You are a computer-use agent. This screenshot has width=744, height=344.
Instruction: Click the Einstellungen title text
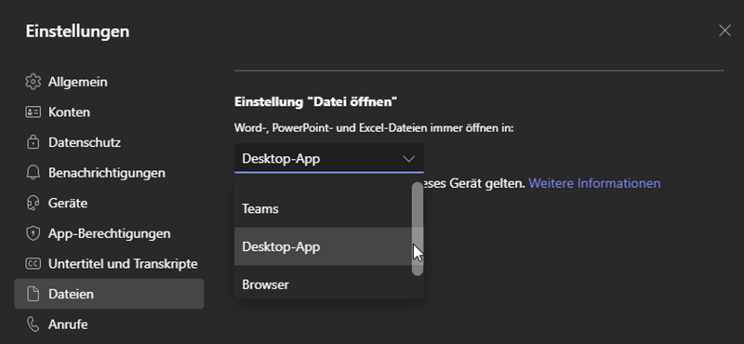coord(77,32)
